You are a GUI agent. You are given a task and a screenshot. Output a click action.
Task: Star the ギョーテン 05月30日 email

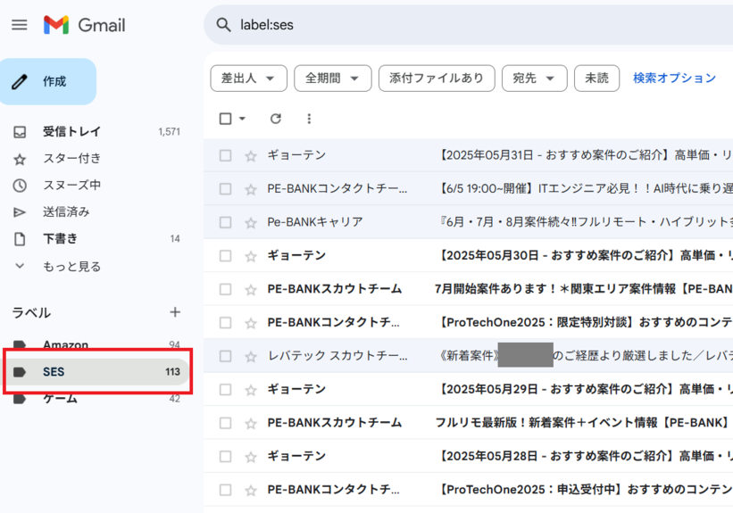point(251,256)
